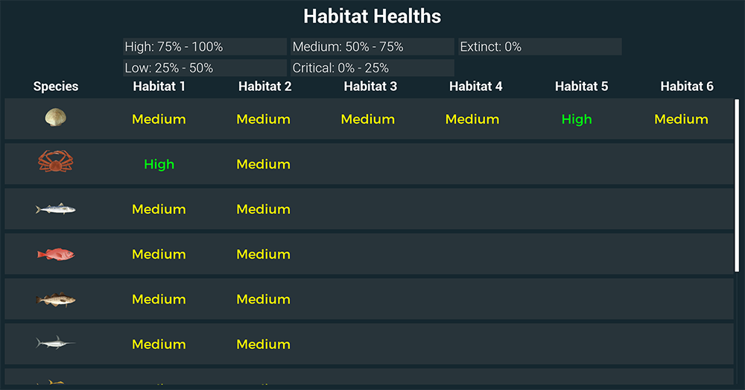
Task: Click the mackerel fish icon
Action: coord(55,209)
